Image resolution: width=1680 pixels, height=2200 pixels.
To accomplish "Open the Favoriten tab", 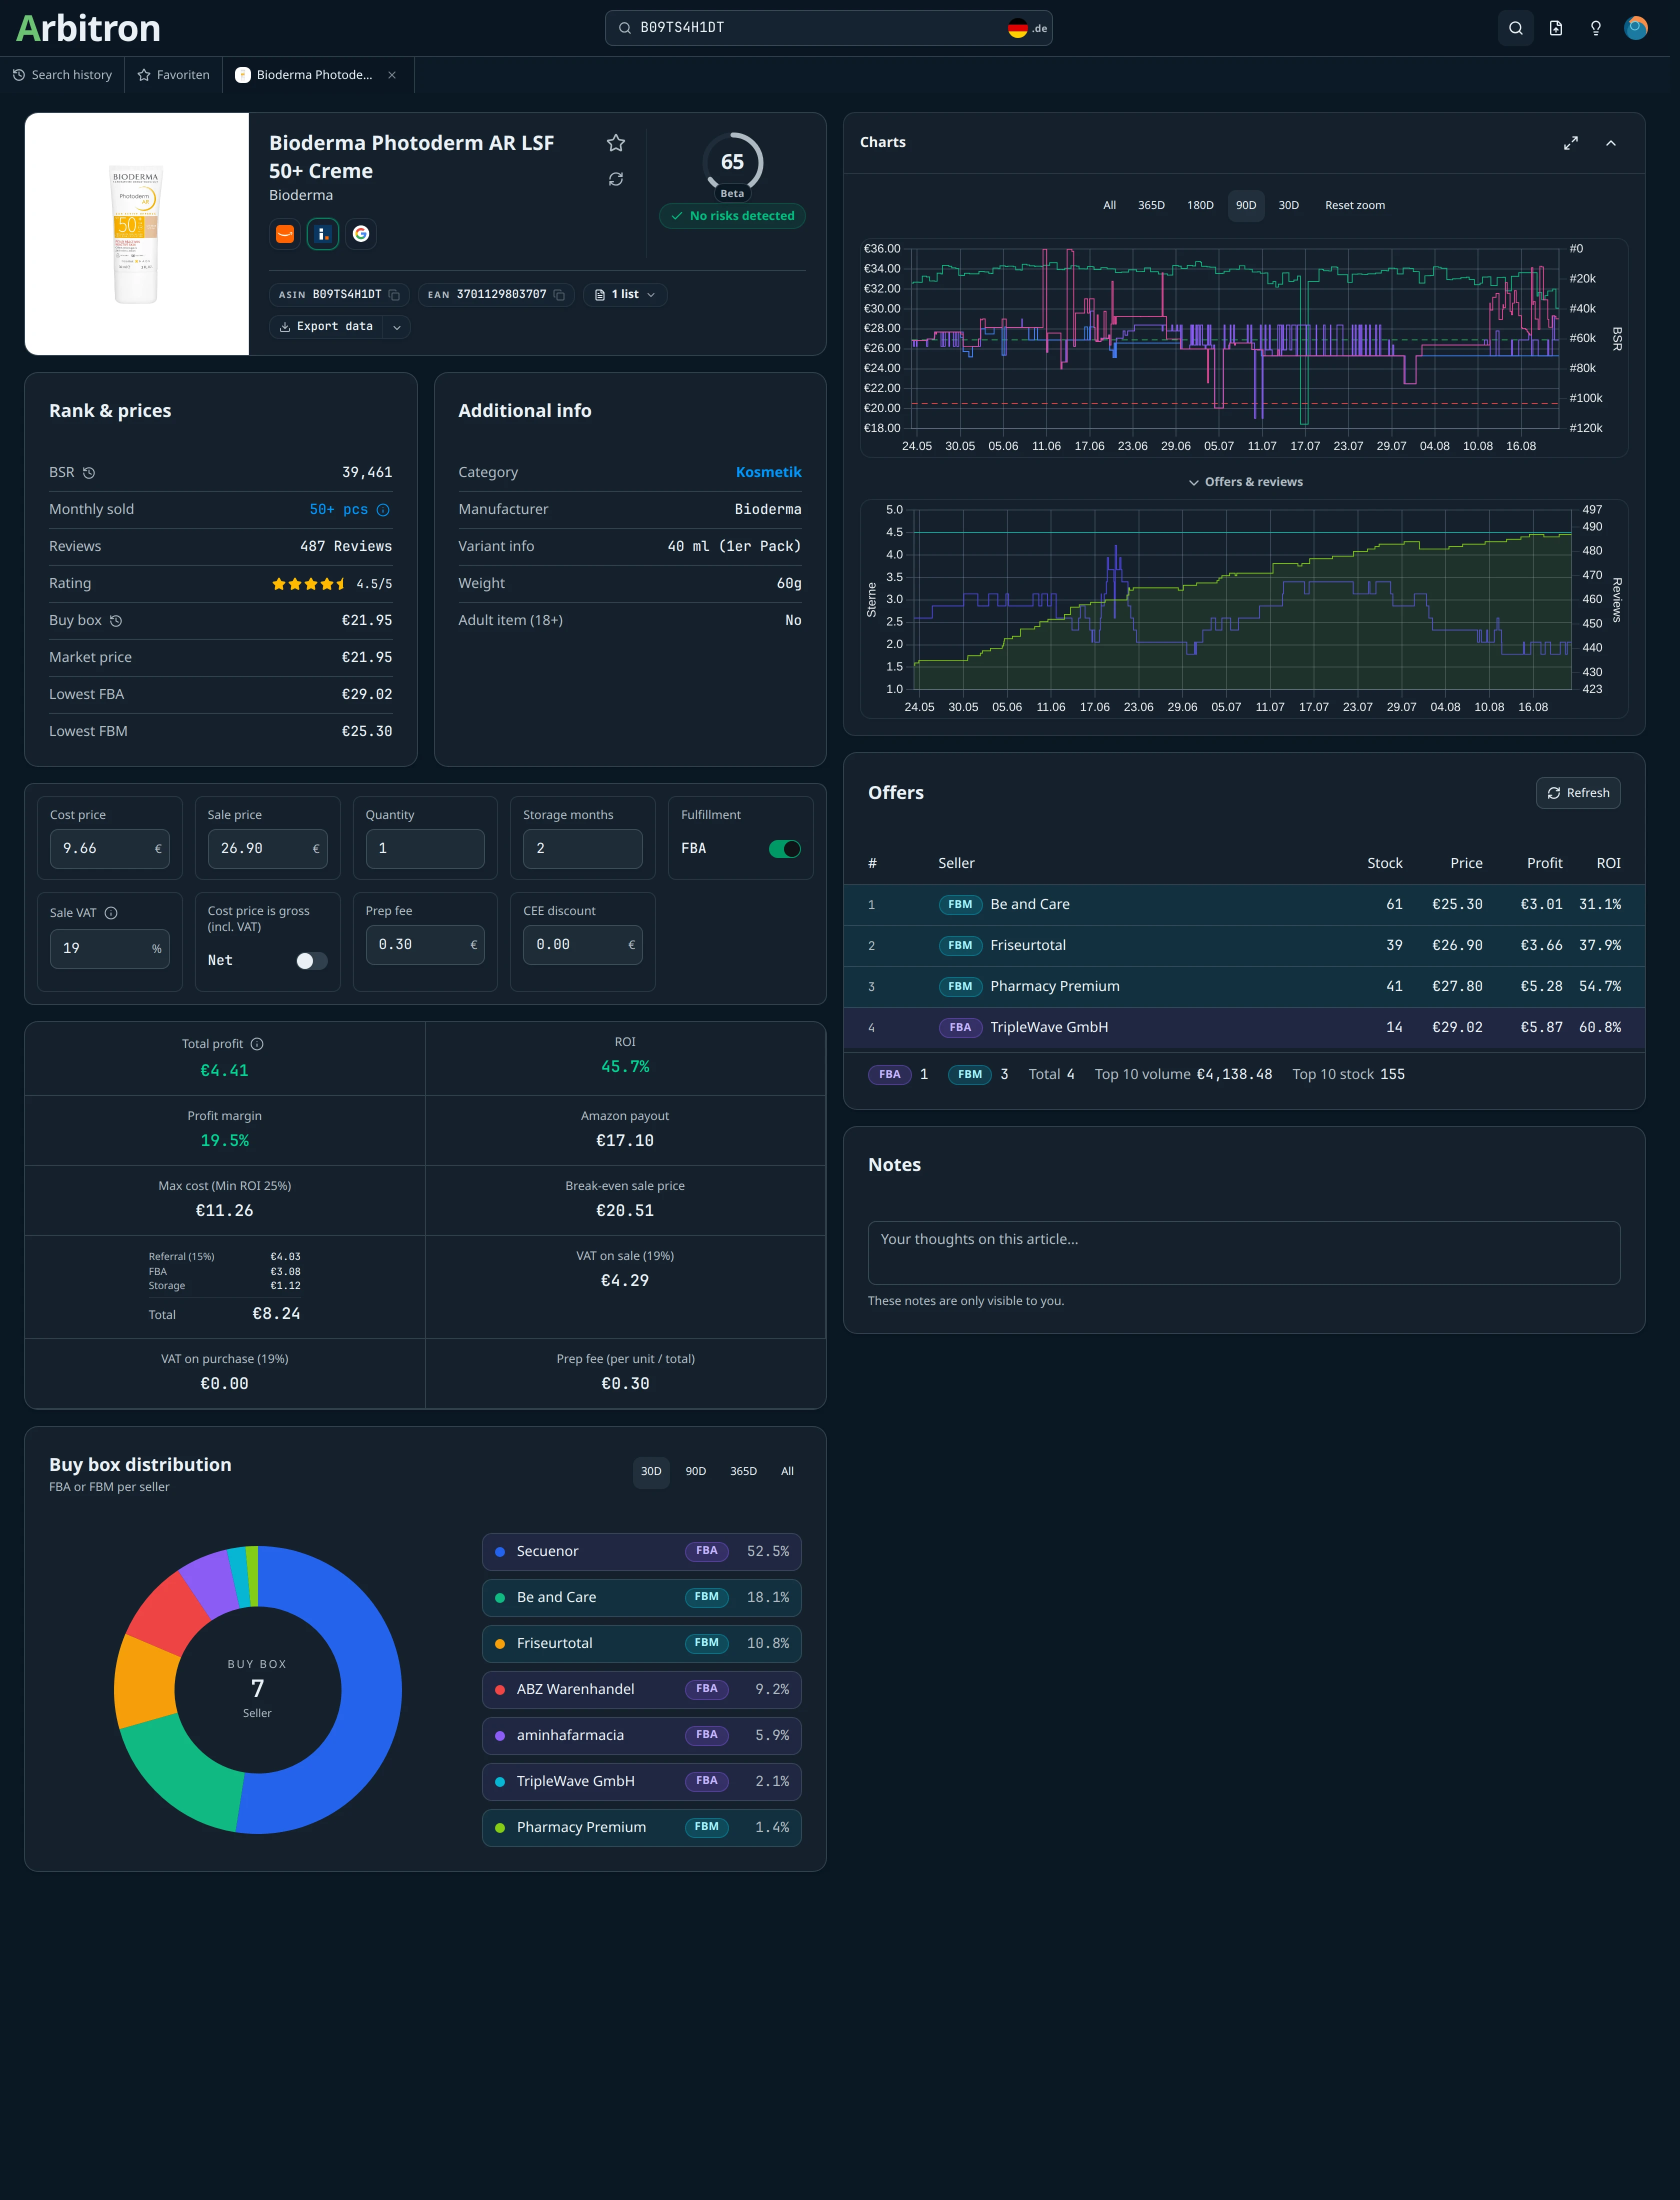I will [174, 75].
